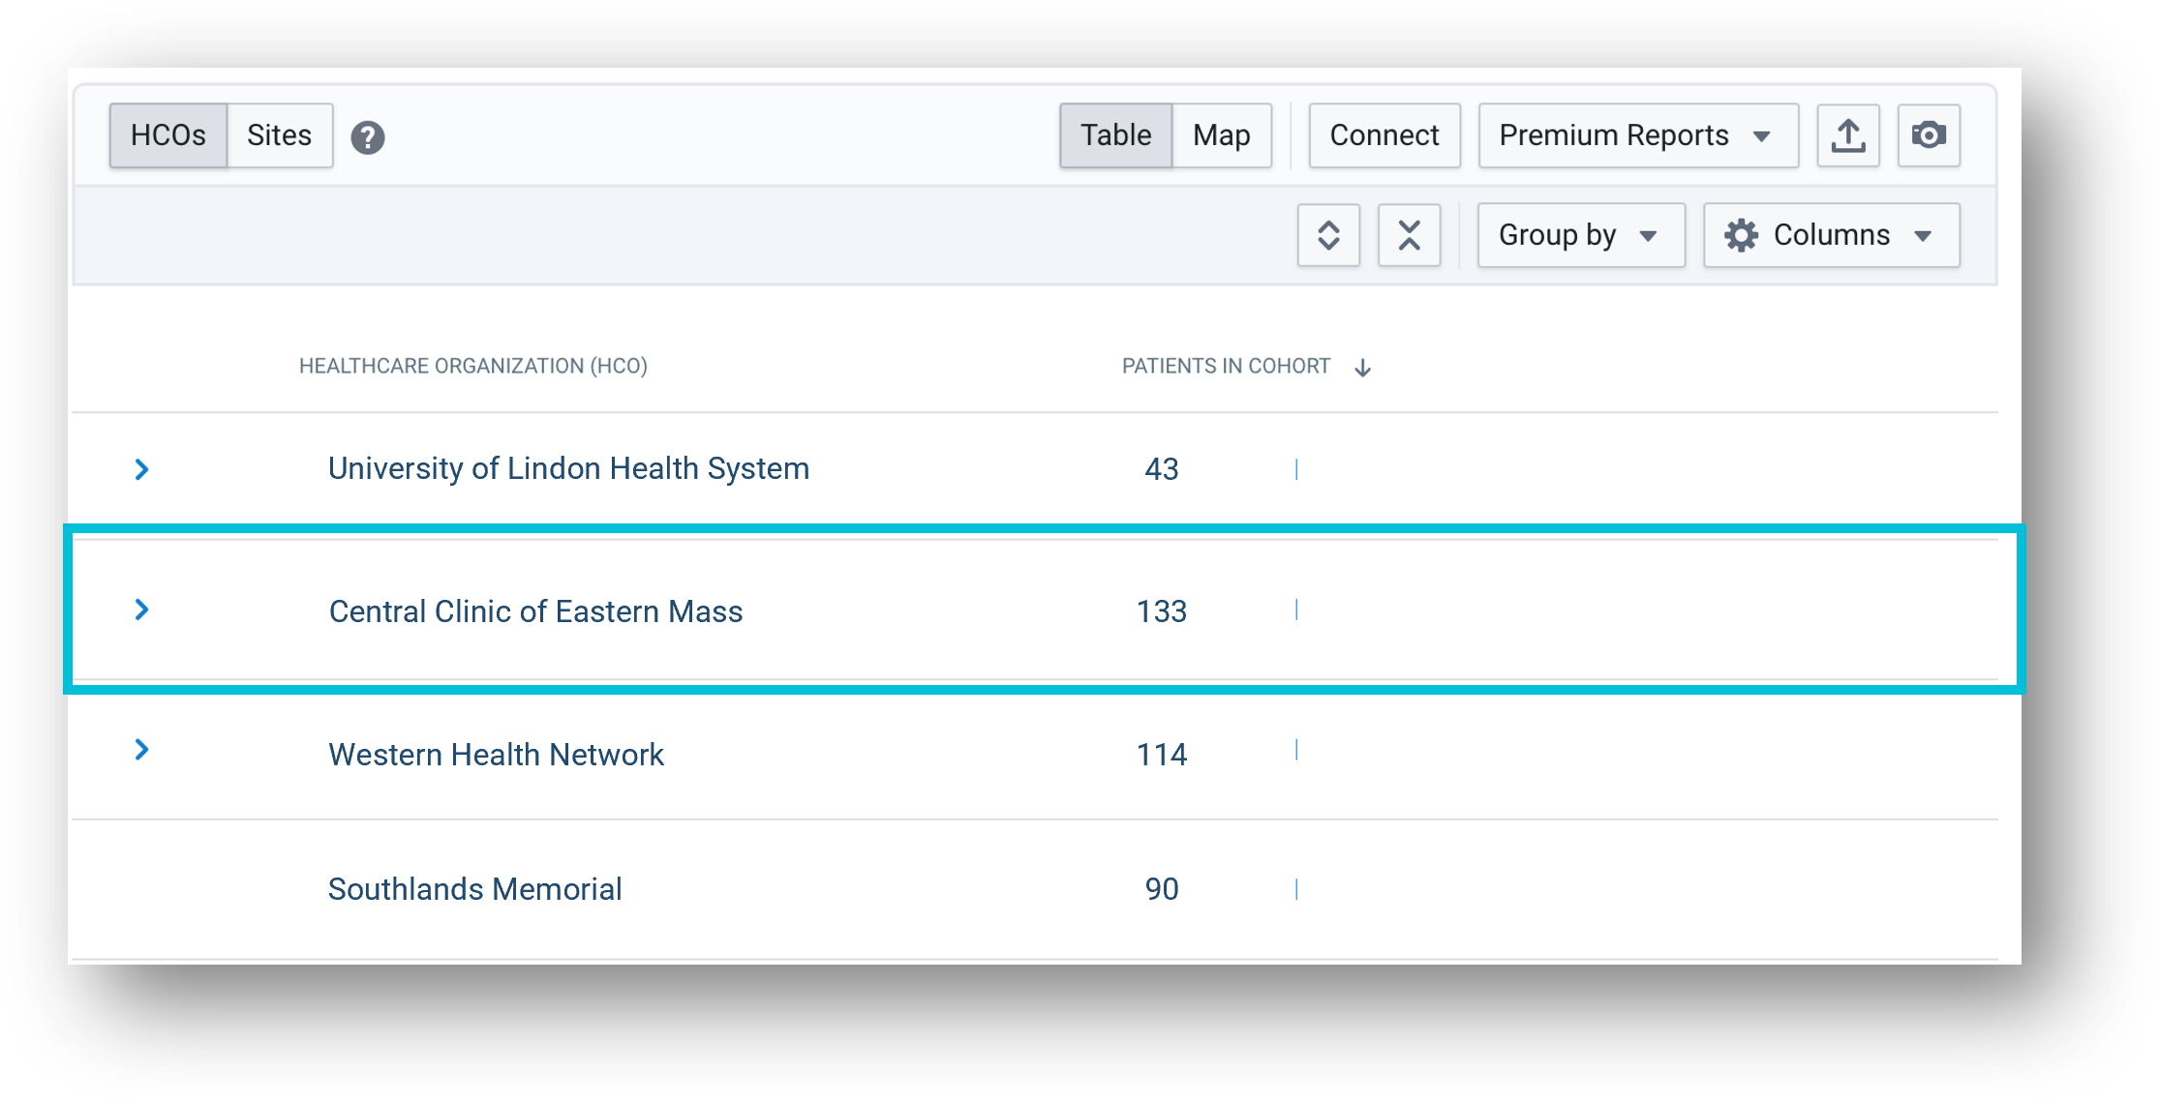The image size is (2159, 1102).
Task: Click the Southlands Memorial organization name
Action: [474, 889]
